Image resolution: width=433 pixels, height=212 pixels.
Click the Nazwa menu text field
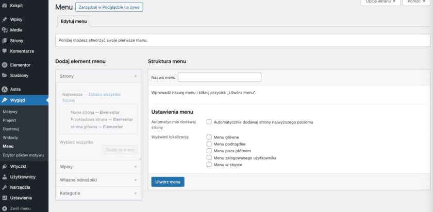pos(219,77)
